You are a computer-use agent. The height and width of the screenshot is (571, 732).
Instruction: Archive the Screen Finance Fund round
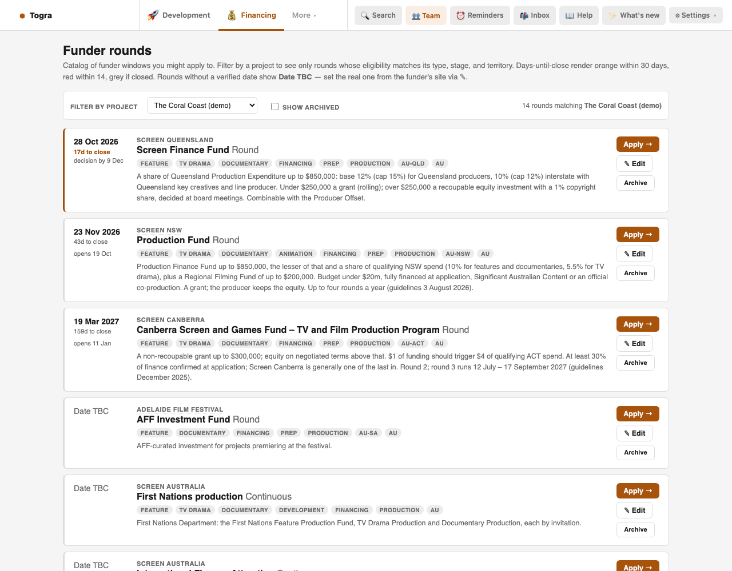[x=635, y=183]
